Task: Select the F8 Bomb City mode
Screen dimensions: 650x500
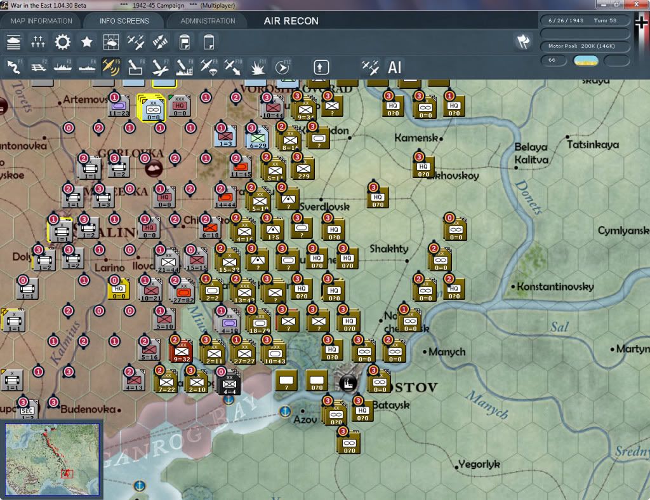Action: (185, 67)
